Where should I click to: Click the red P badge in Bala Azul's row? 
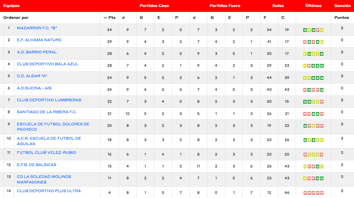tap(309, 66)
